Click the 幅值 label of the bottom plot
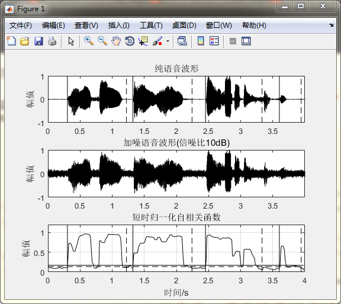 pyautogui.click(x=26, y=248)
